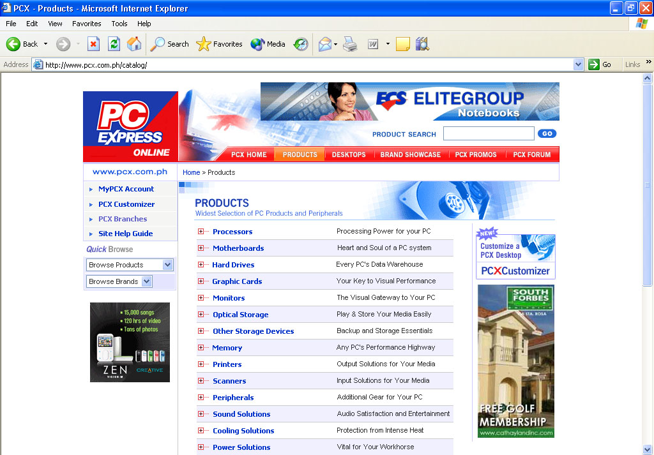Click the Edit with Word icon
Viewport: 654px width, 455px height.
[373, 44]
